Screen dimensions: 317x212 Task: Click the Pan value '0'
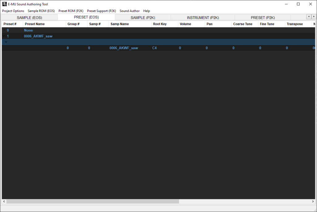[206, 48]
